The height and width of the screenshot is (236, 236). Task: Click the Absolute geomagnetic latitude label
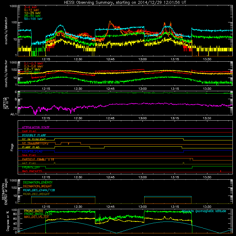(x=204, y=211)
